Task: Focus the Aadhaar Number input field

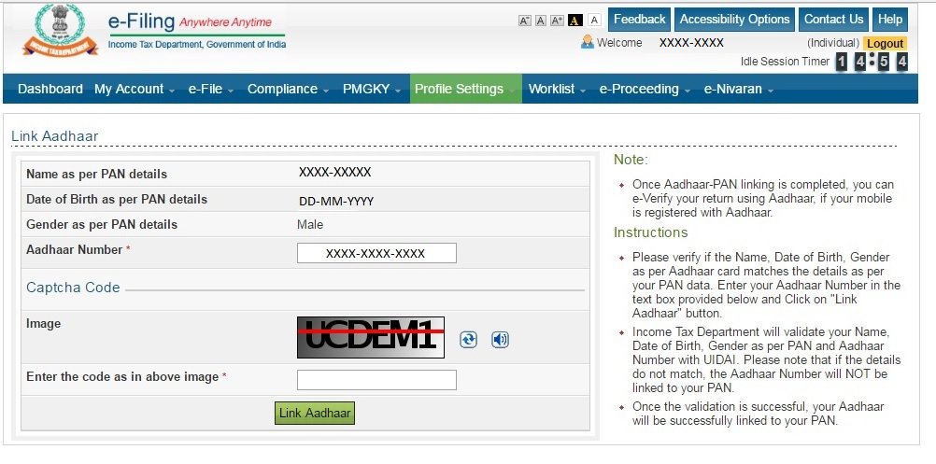Action: click(x=376, y=253)
